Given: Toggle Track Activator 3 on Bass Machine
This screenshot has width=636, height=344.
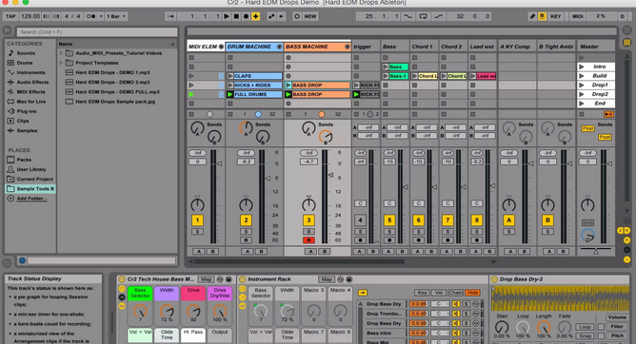Looking at the screenshot, I should click(x=308, y=220).
